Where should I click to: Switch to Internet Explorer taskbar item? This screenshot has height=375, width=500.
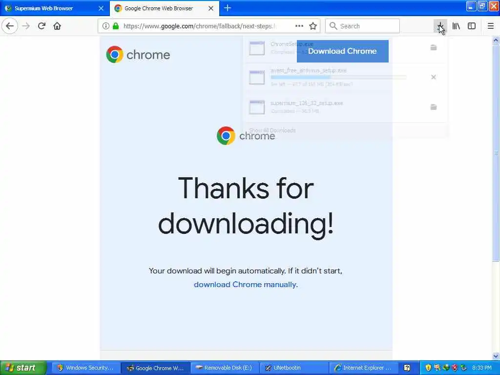click(x=363, y=368)
